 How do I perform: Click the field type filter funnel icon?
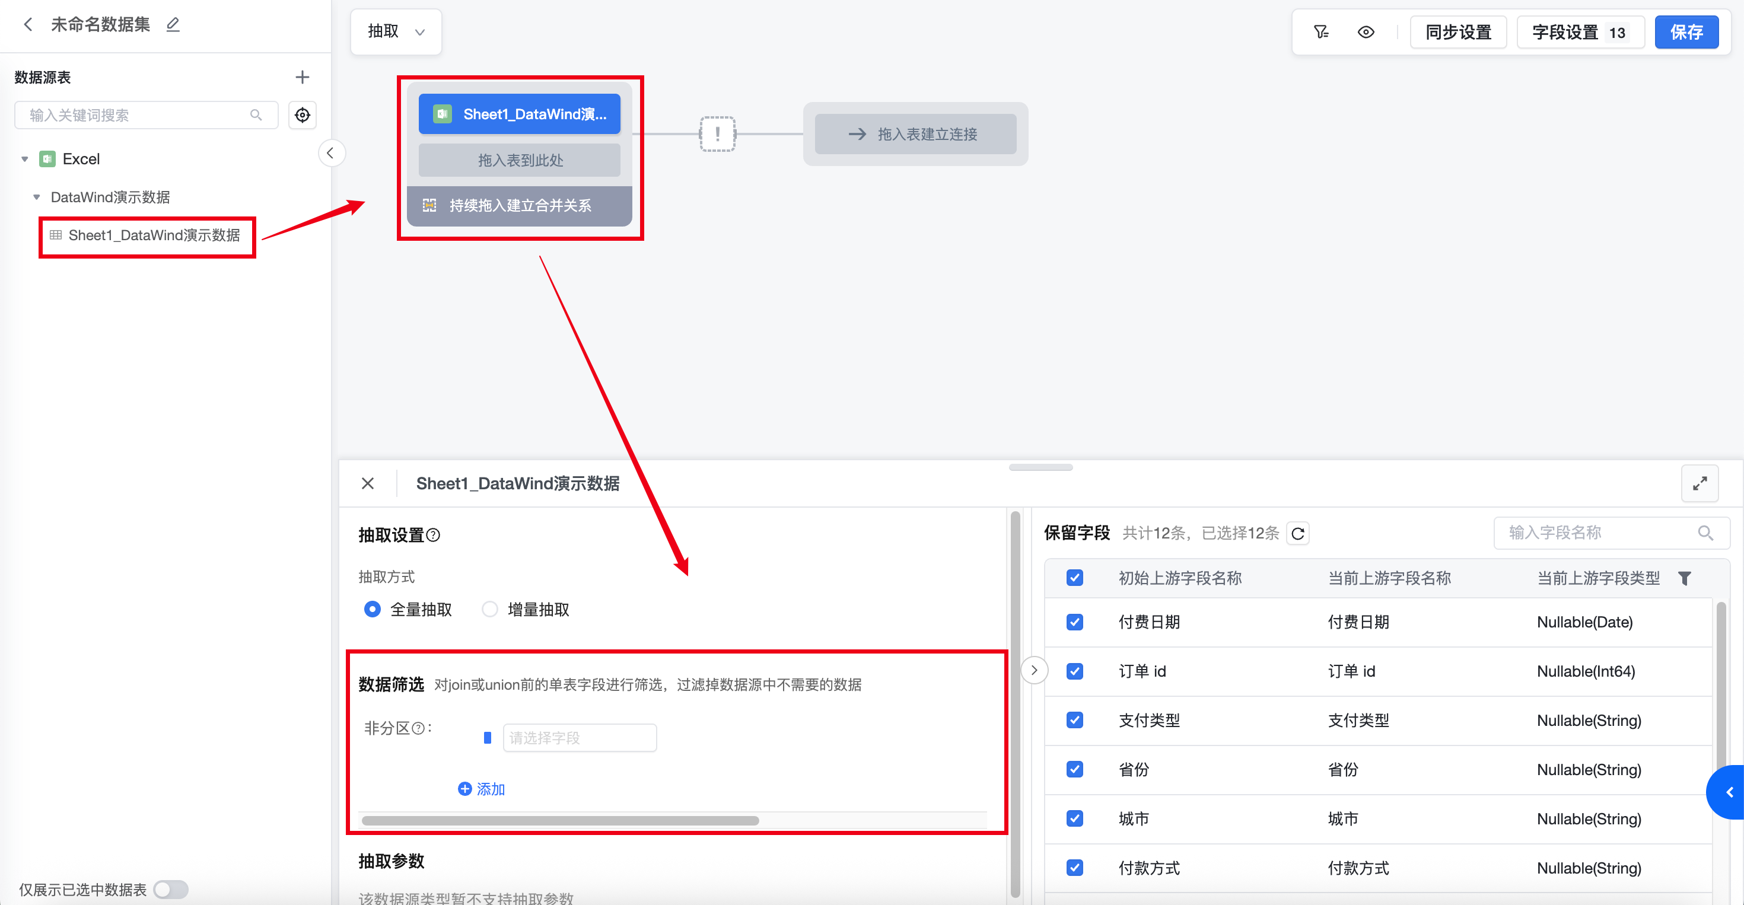[x=1685, y=578]
